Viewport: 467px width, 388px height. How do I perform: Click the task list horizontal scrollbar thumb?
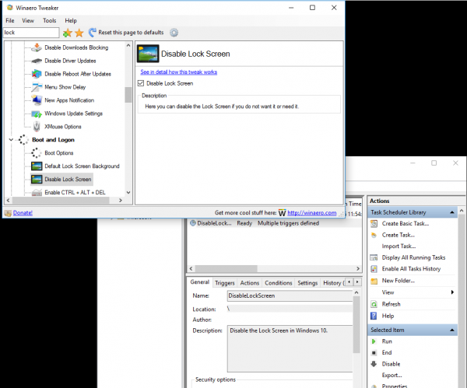tap(226, 269)
